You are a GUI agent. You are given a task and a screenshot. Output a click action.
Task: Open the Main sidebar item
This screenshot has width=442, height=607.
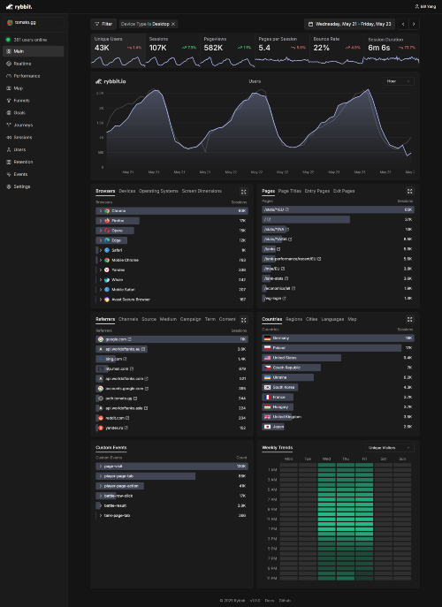point(34,51)
